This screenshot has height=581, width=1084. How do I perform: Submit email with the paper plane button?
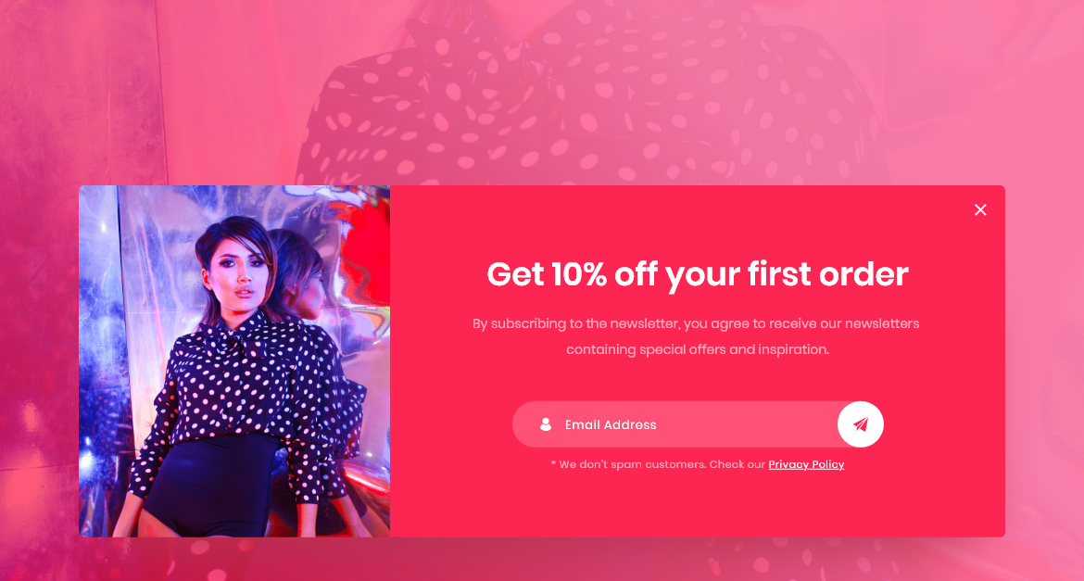coord(860,424)
